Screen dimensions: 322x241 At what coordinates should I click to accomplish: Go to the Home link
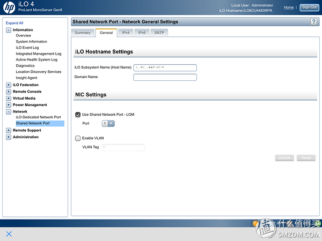[288, 7]
